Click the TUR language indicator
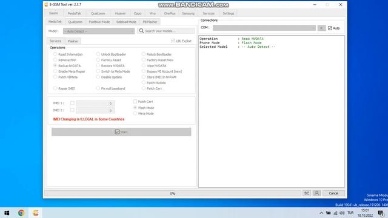This screenshot has height=218, width=388. [x=350, y=213]
